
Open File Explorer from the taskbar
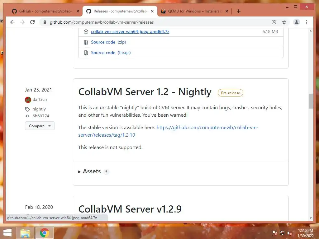click(x=25, y=233)
